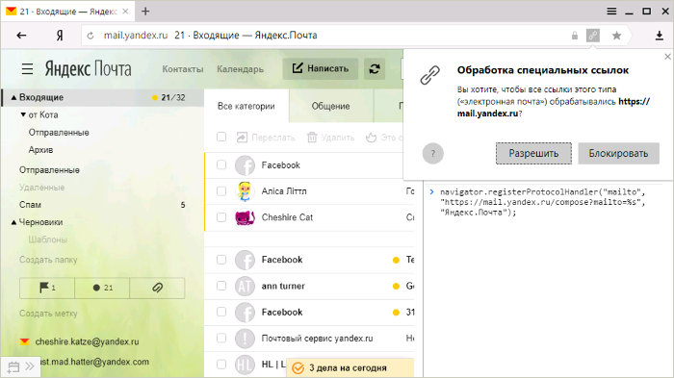
Task: Click the help question mark in popup
Action: (433, 153)
